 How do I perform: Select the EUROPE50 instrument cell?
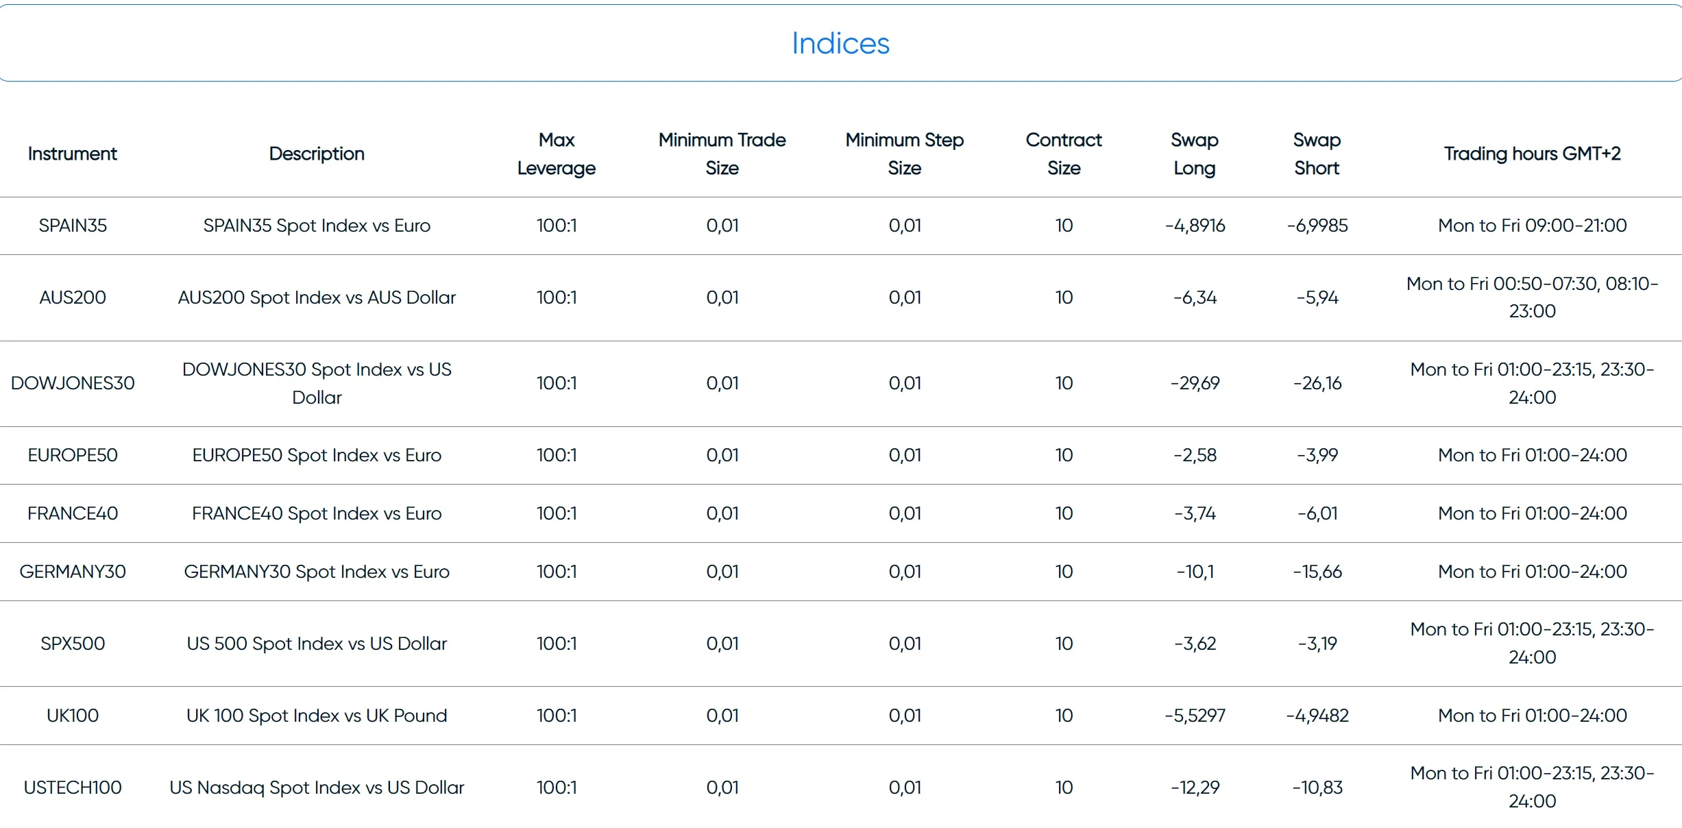tap(73, 455)
